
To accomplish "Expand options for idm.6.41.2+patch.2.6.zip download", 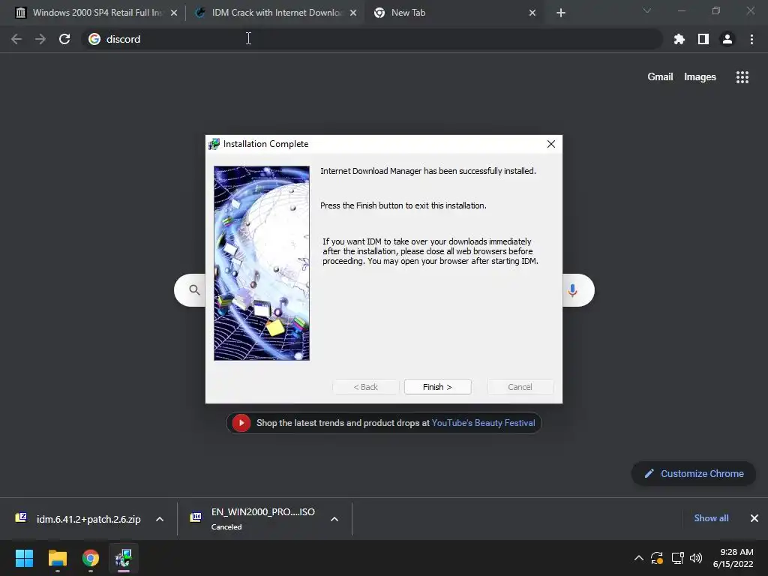I will click(x=160, y=519).
